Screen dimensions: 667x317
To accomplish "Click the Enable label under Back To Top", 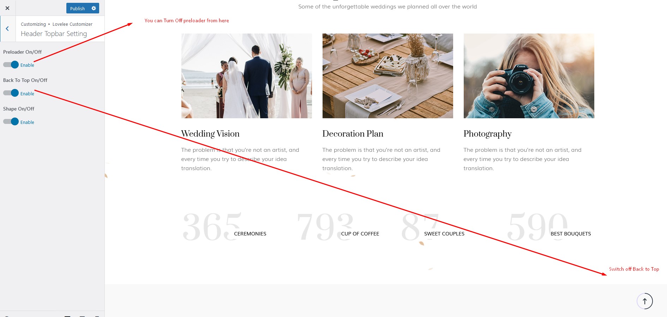I will point(27,94).
